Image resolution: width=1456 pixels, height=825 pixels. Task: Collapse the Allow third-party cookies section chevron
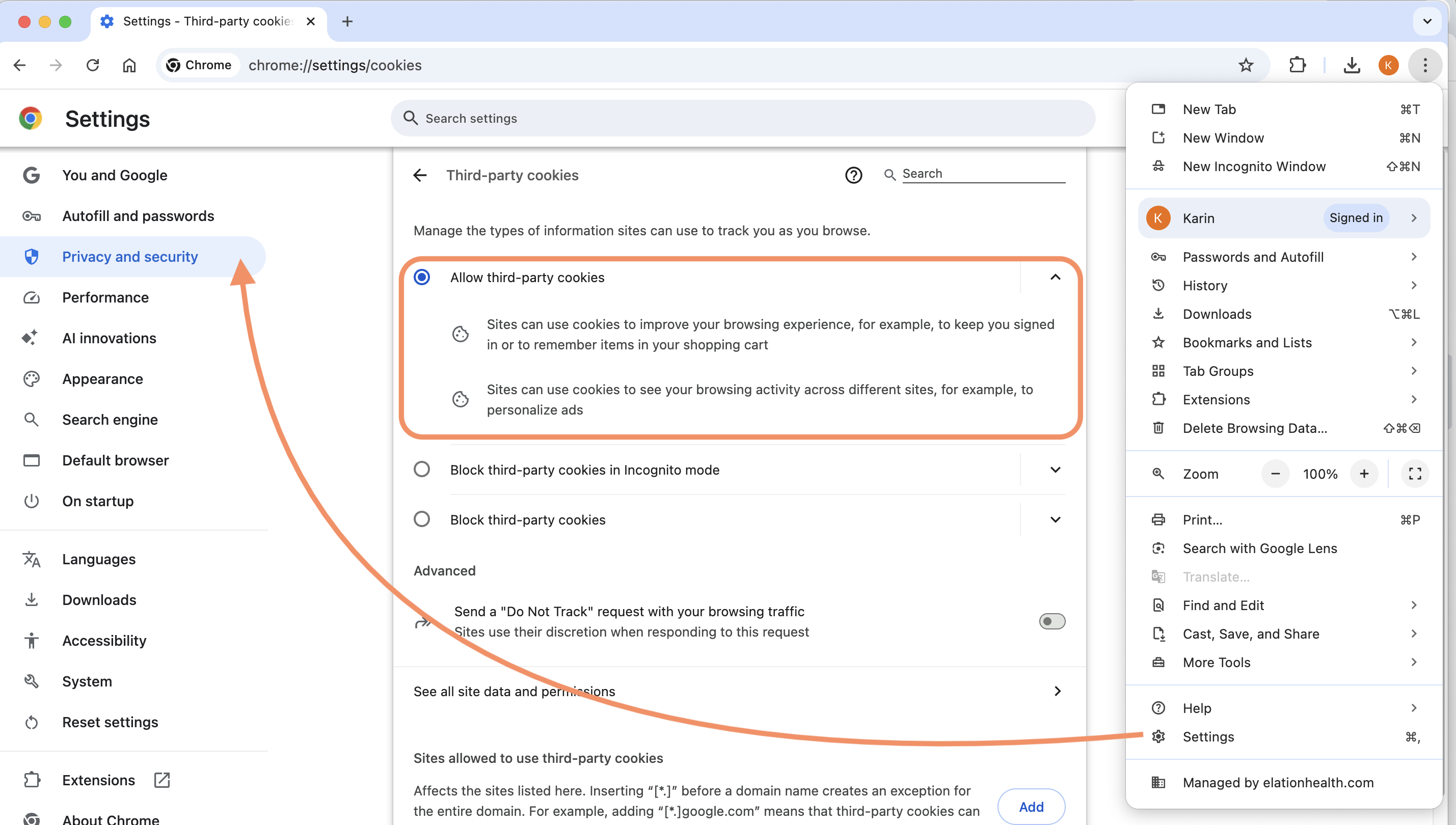coord(1055,277)
